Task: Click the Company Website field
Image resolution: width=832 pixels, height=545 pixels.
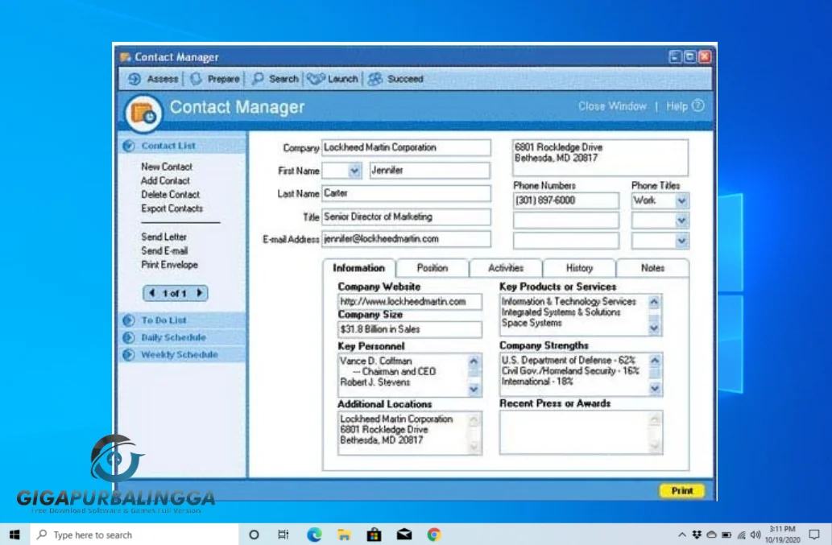Action: click(410, 302)
